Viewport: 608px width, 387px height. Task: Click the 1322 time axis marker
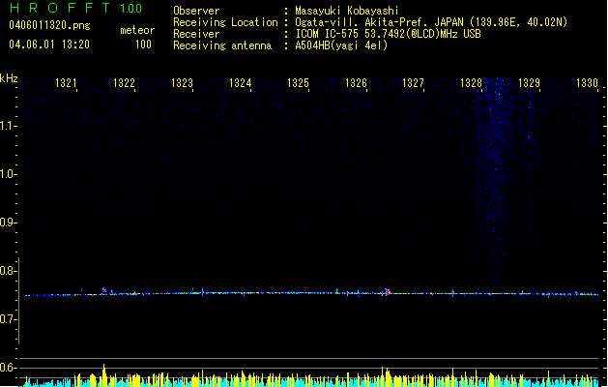tap(124, 83)
